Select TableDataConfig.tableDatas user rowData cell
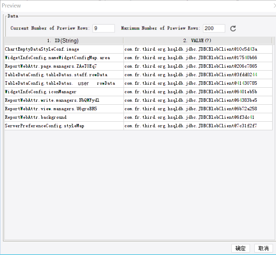Image resolution: width=276 pixels, height=255 pixels. 64,83
